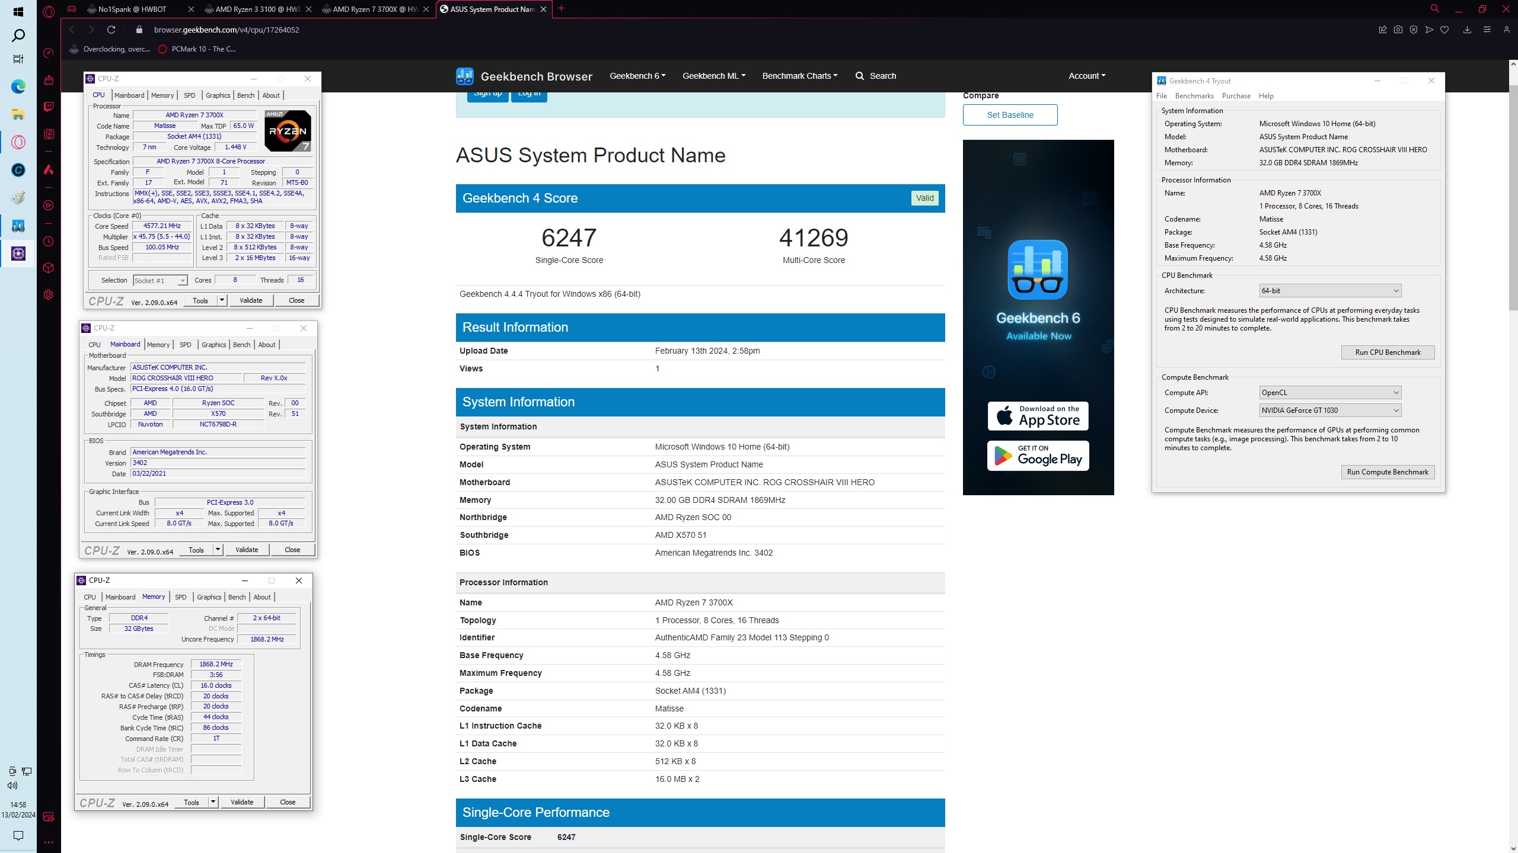Open the ad blocker shield icon

1414,30
